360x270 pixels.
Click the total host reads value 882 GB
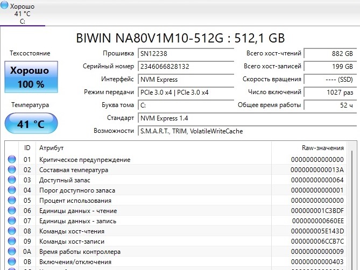pyautogui.click(x=330, y=53)
